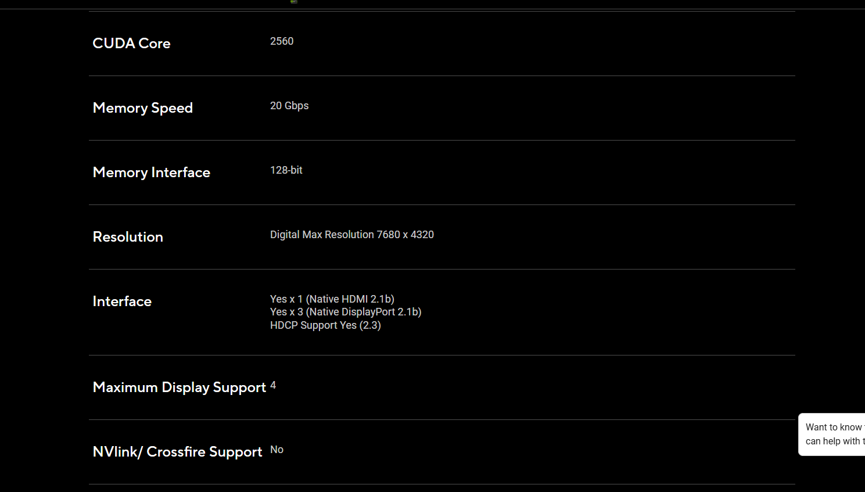Click the 2560 CUDA core value

pyautogui.click(x=282, y=41)
